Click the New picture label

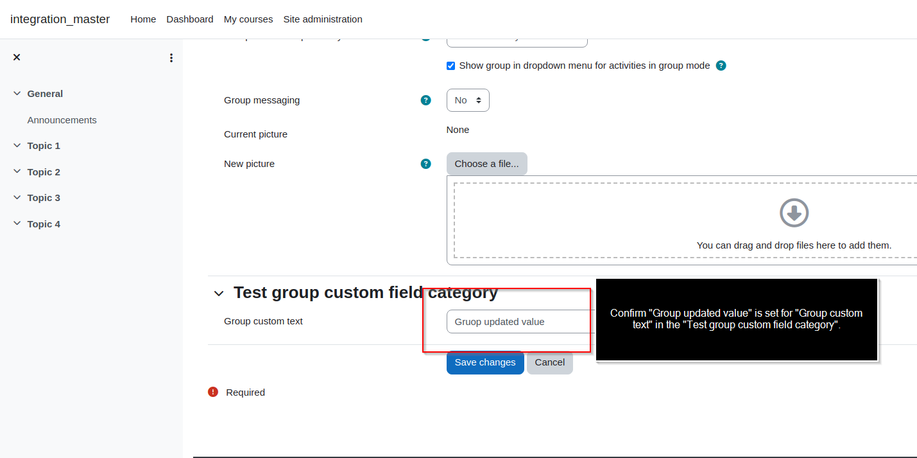249,164
